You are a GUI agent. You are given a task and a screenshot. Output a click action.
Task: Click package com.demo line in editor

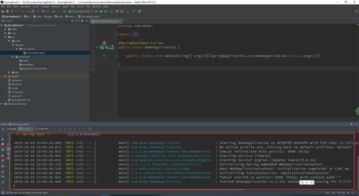(x=135, y=26)
